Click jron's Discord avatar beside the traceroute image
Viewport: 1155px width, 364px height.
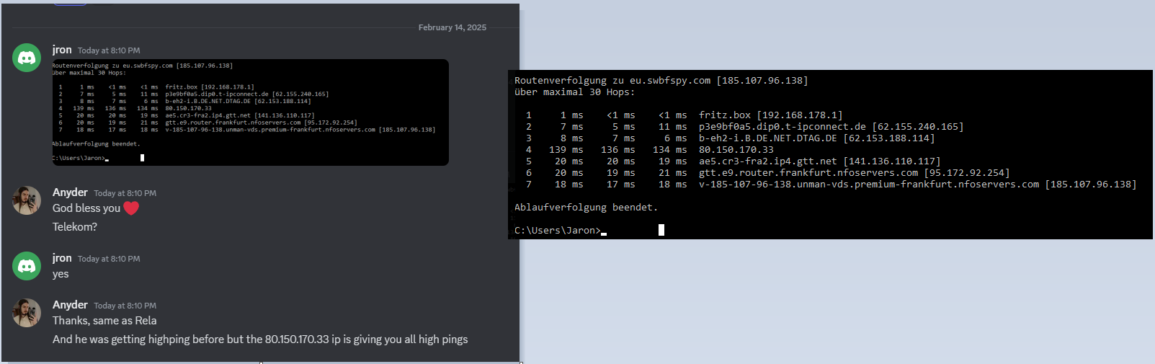pyautogui.click(x=27, y=58)
